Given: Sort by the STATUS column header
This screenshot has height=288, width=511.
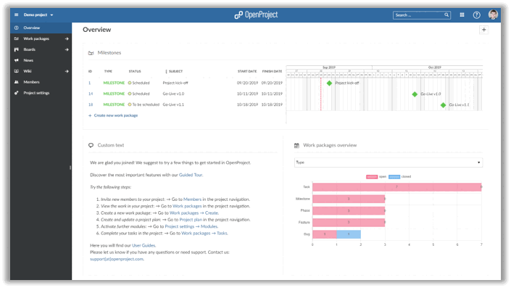Looking at the screenshot, I should tap(135, 71).
